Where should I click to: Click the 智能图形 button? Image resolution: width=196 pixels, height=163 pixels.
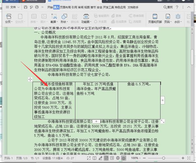101,16
